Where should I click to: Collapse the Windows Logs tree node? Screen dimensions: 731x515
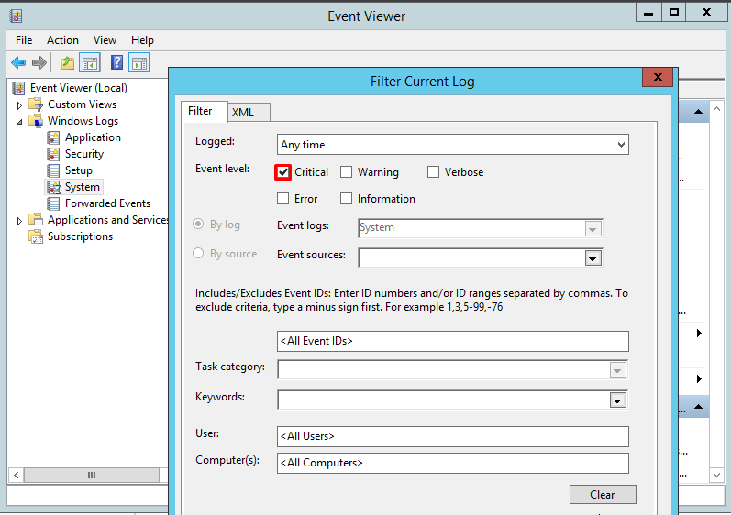pyautogui.click(x=19, y=122)
